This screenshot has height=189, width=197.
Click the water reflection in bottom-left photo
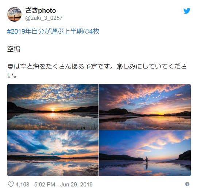pyautogui.click(x=53, y=168)
